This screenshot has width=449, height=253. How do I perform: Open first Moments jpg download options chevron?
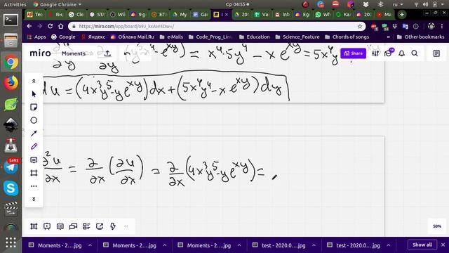(90, 245)
